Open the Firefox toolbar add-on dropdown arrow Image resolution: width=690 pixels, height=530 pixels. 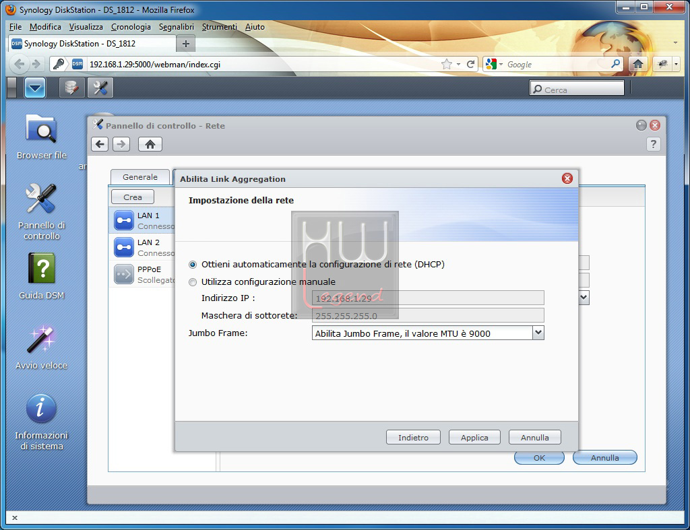pos(676,64)
